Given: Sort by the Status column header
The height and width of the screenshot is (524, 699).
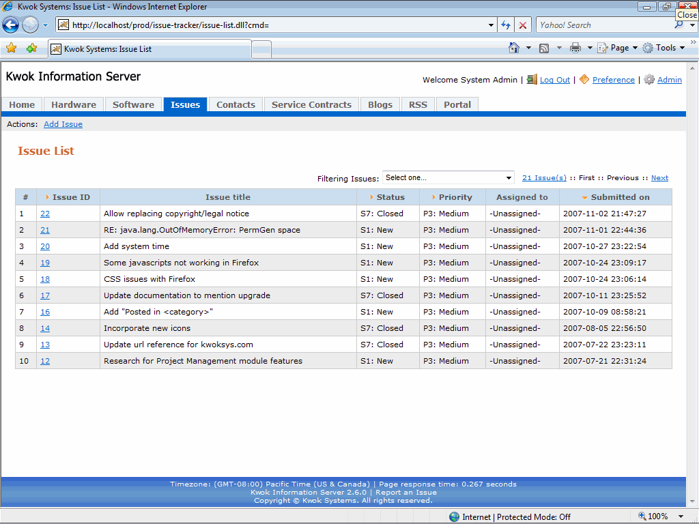Looking at the screenshot, I should pyautogui.click(x=388, y=197).
